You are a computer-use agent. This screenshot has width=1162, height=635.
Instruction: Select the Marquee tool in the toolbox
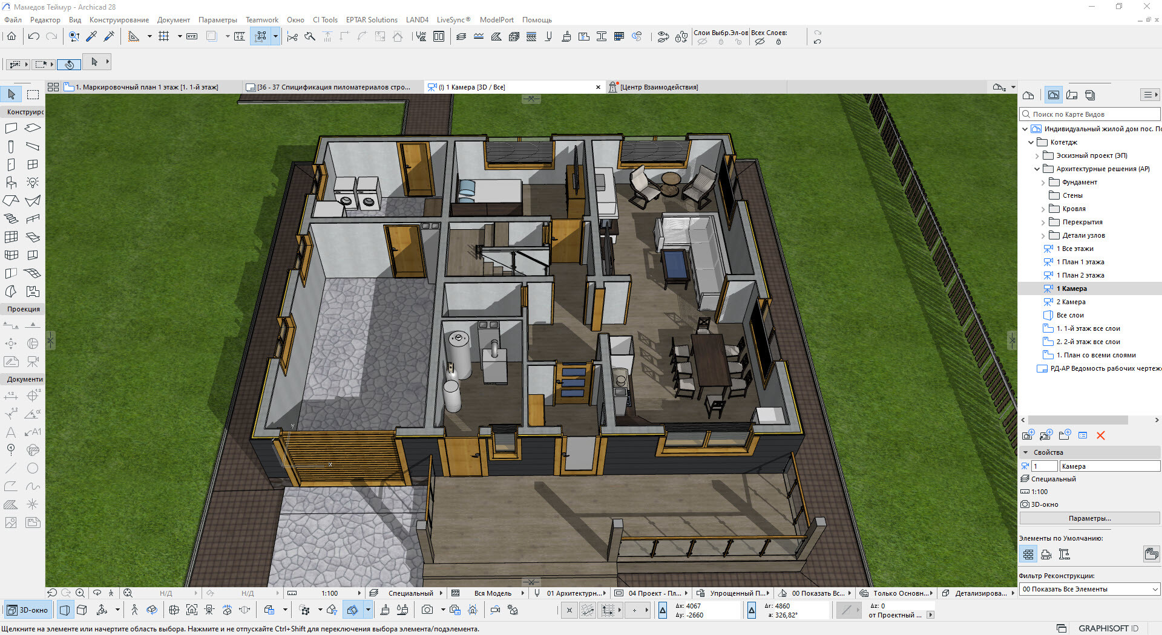point(33,94)
